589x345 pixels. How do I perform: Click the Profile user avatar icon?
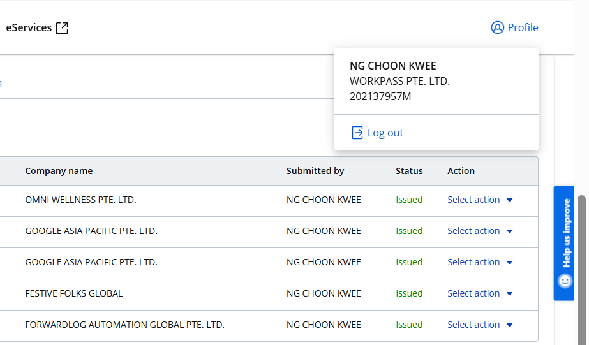(x=497, y=27)
